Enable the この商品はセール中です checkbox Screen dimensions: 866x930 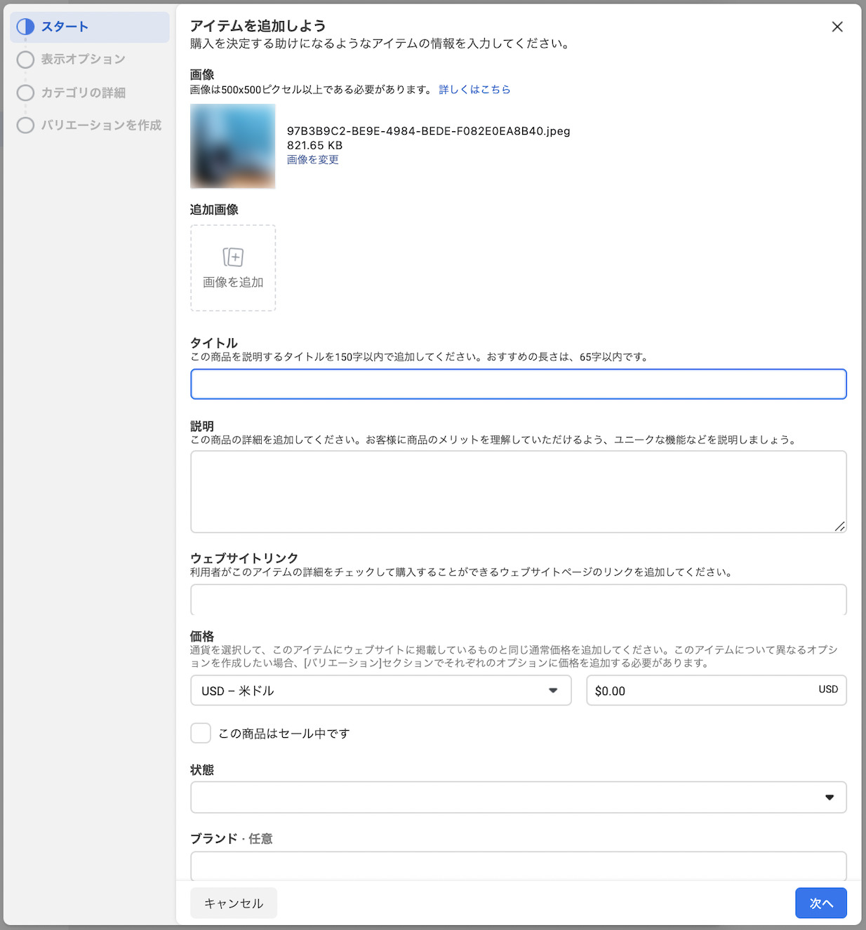click(x=201, y=733)
